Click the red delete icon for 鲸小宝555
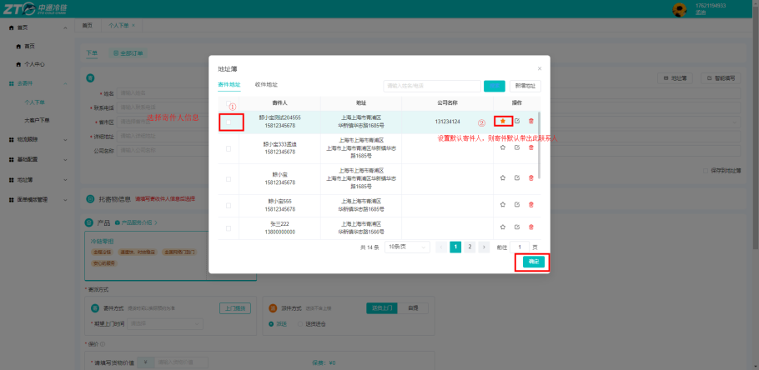 [x=531, y=205]
